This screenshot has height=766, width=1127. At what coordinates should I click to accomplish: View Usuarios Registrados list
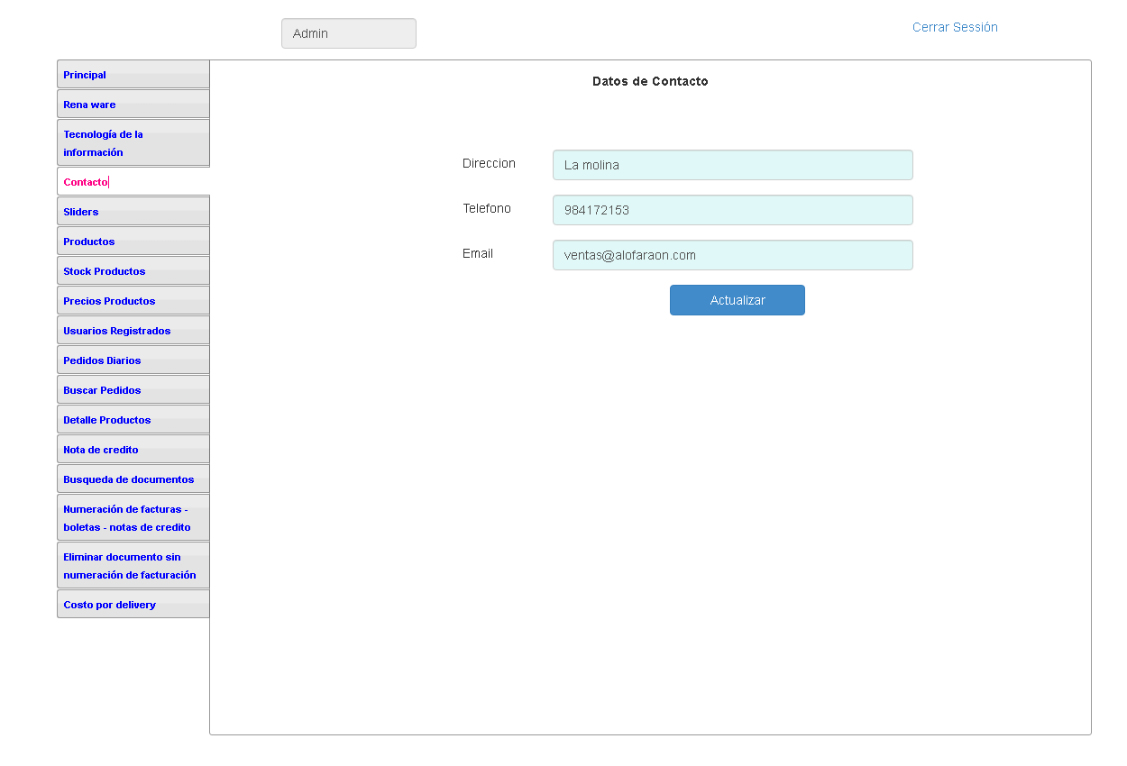[116, 331]
